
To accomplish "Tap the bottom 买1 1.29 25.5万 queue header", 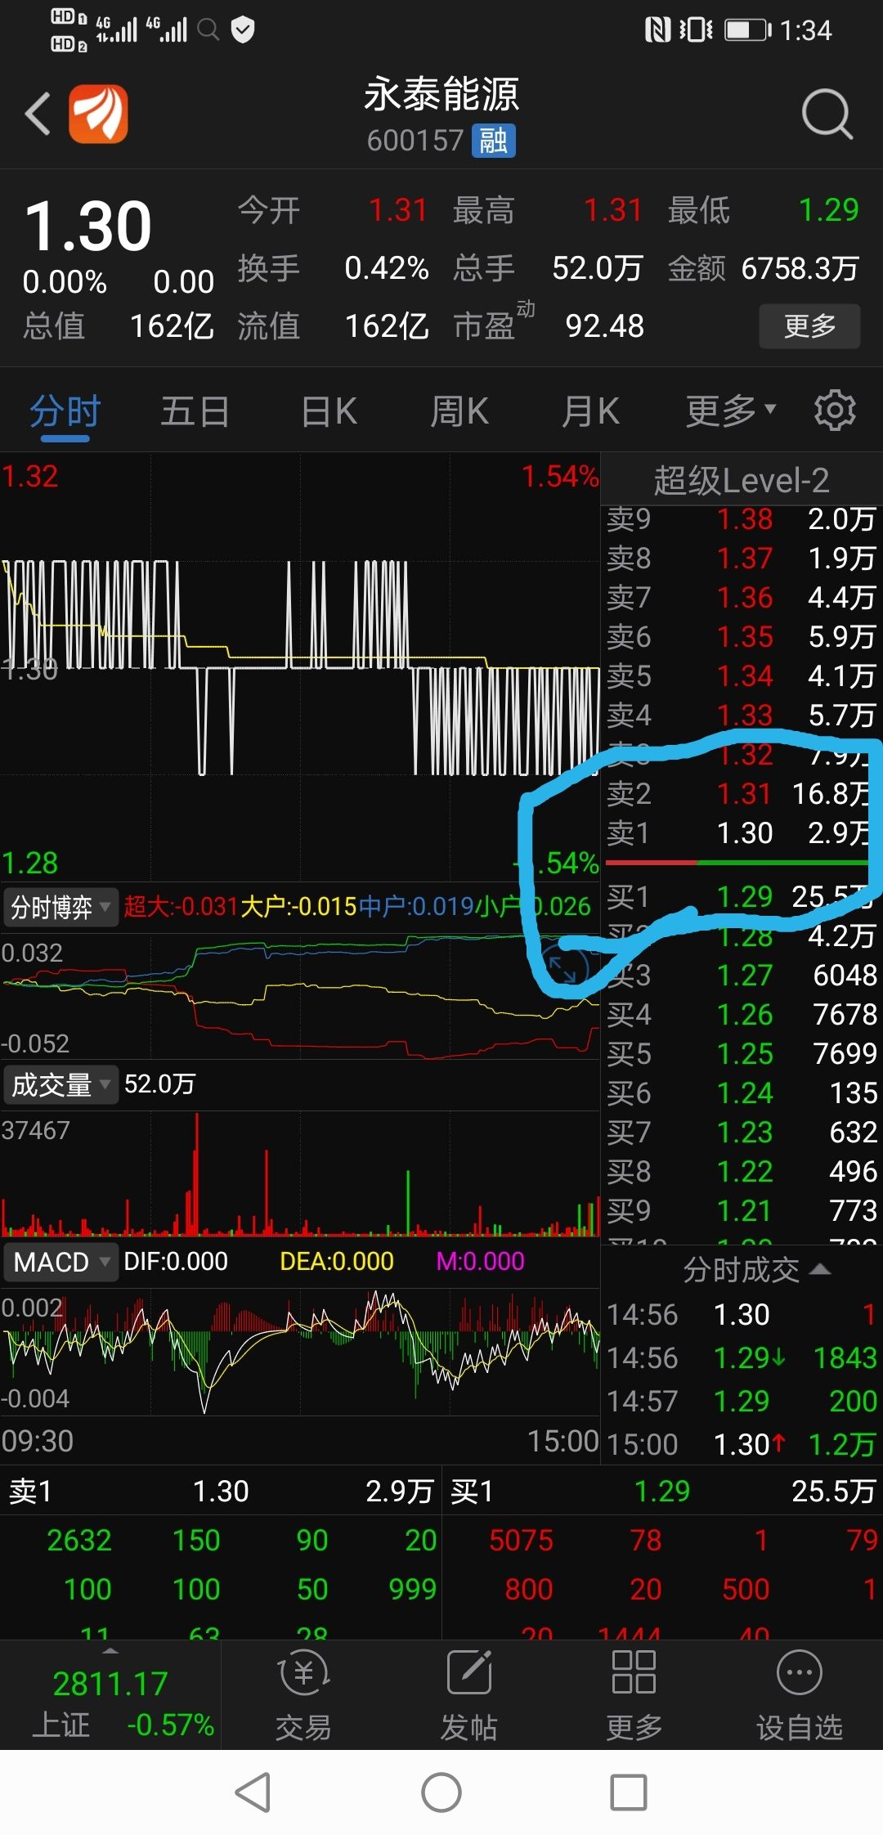I will [x=662, y=1492].
